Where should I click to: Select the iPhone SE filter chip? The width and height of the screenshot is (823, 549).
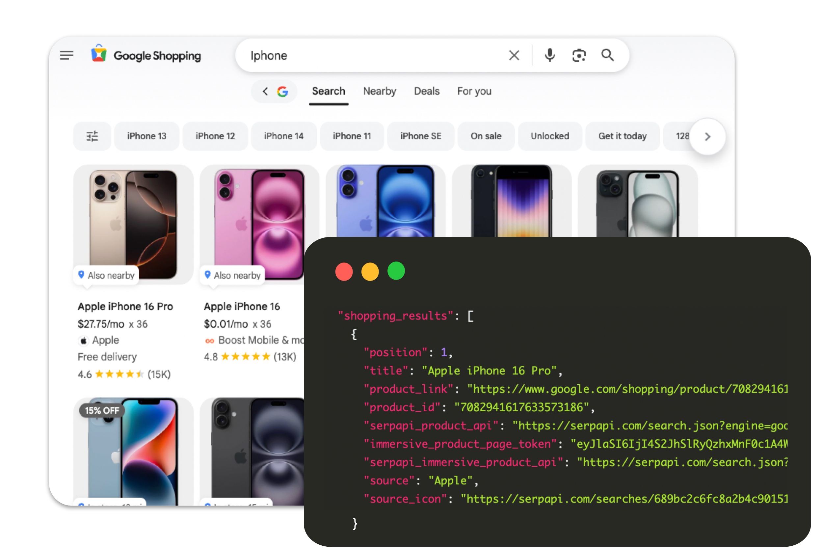(421, 136)
